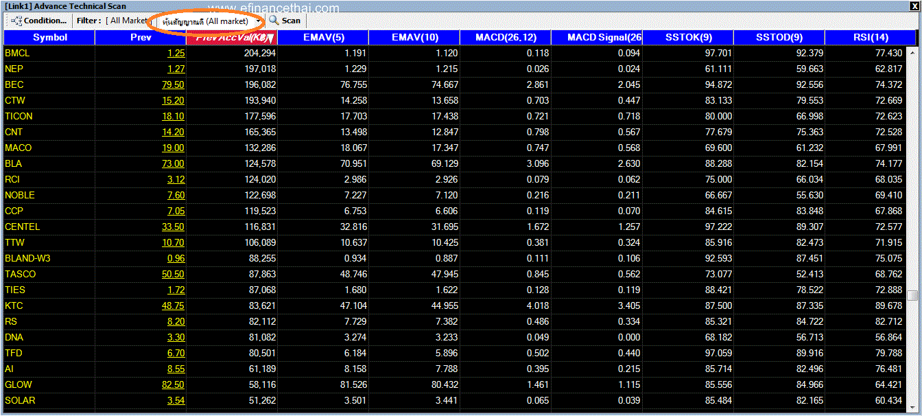
Task: Click SOLAR RSI value 60.434
Action: (889, 400)
